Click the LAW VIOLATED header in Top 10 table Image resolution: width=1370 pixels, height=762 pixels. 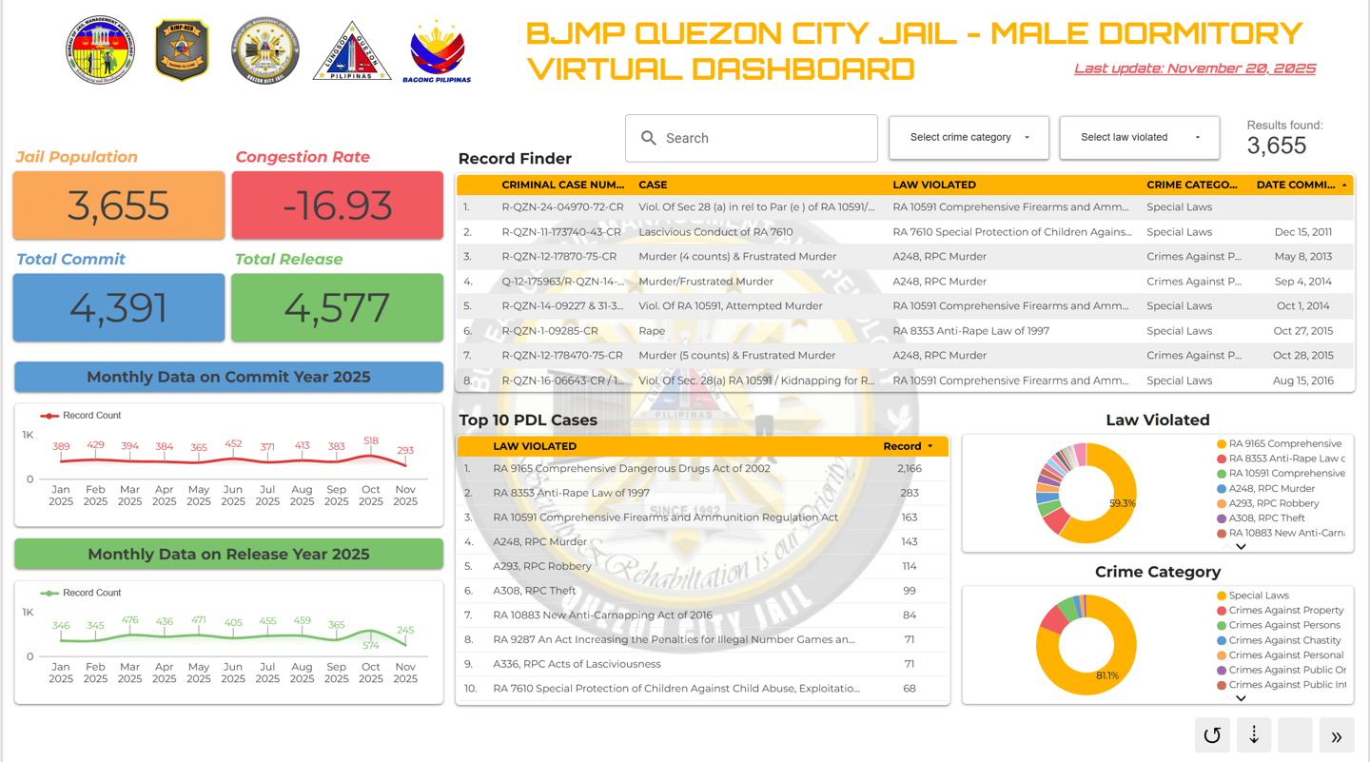pyautogui.click(x=535, y=446)
